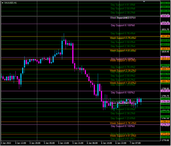Click the 1770.00 price scale value
The width and height of the screenshot is (171, 146).
tap(165, 141)
